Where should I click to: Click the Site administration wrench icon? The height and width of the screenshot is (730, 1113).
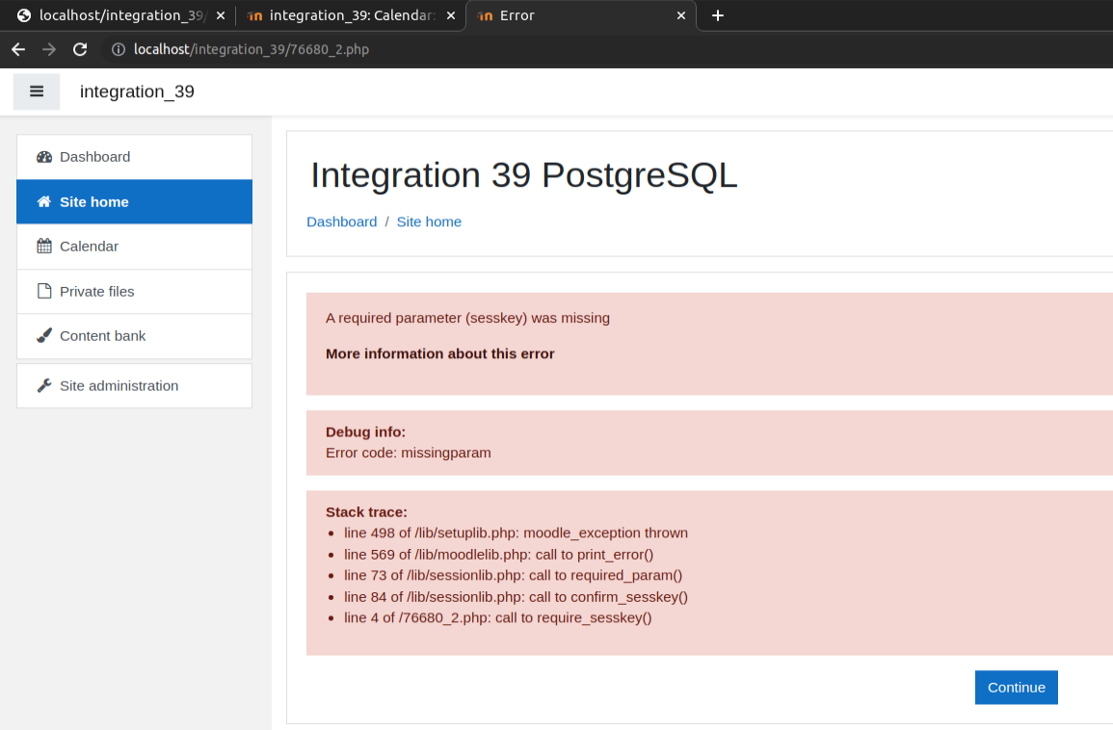[44, 385]
